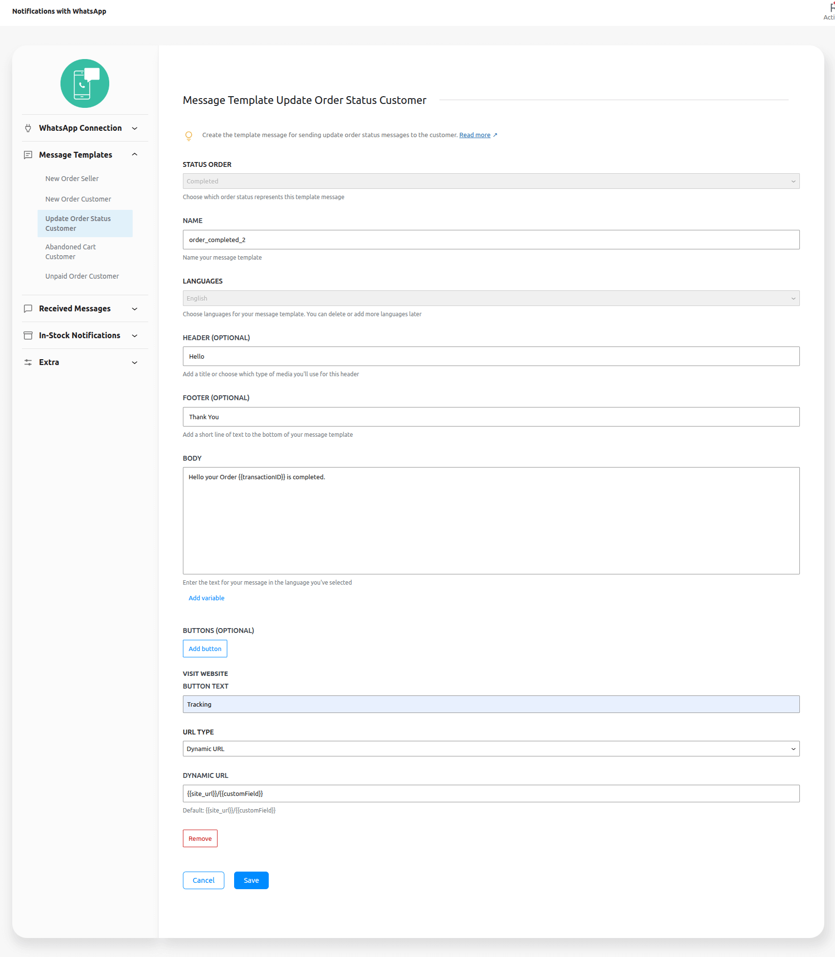
Task: Open New Order Seller template
Action: tap(72, 179)
